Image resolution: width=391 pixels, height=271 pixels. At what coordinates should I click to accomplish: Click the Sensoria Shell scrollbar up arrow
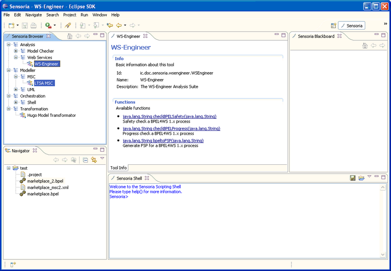383,188
